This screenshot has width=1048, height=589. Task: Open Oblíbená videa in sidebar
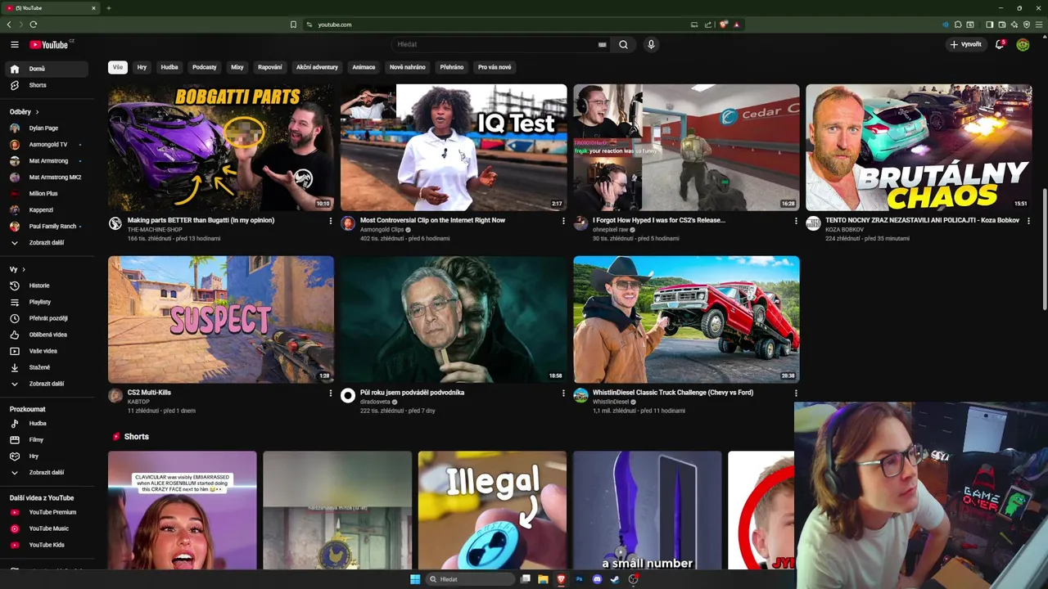tap(46, 335)
